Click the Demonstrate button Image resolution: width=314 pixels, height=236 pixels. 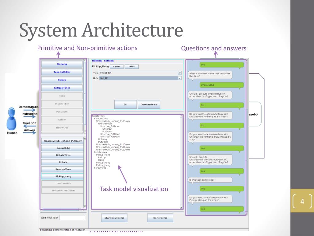coord(149,104)
